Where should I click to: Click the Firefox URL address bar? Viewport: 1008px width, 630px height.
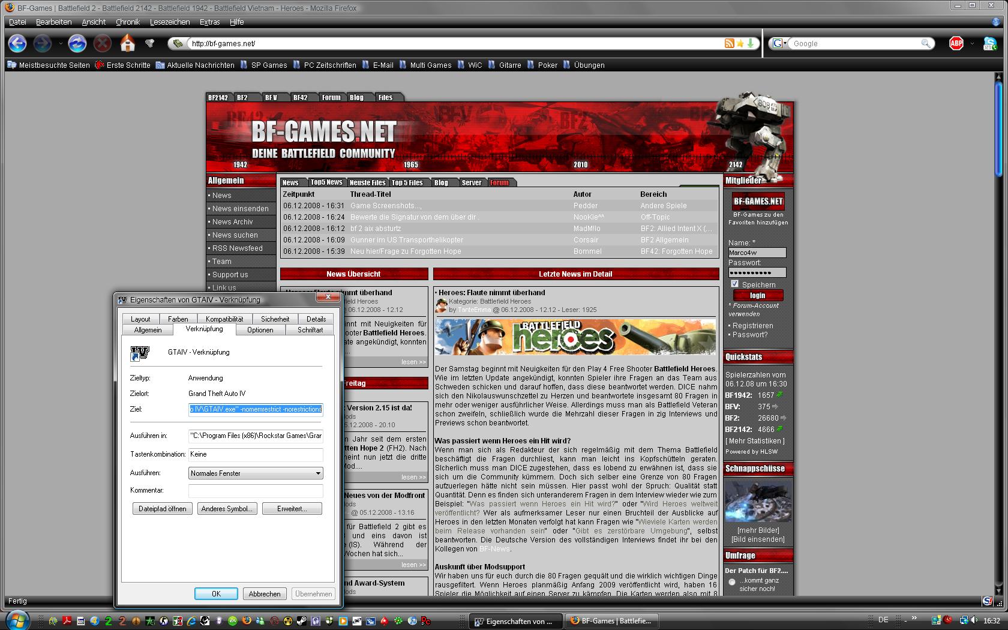456,43
